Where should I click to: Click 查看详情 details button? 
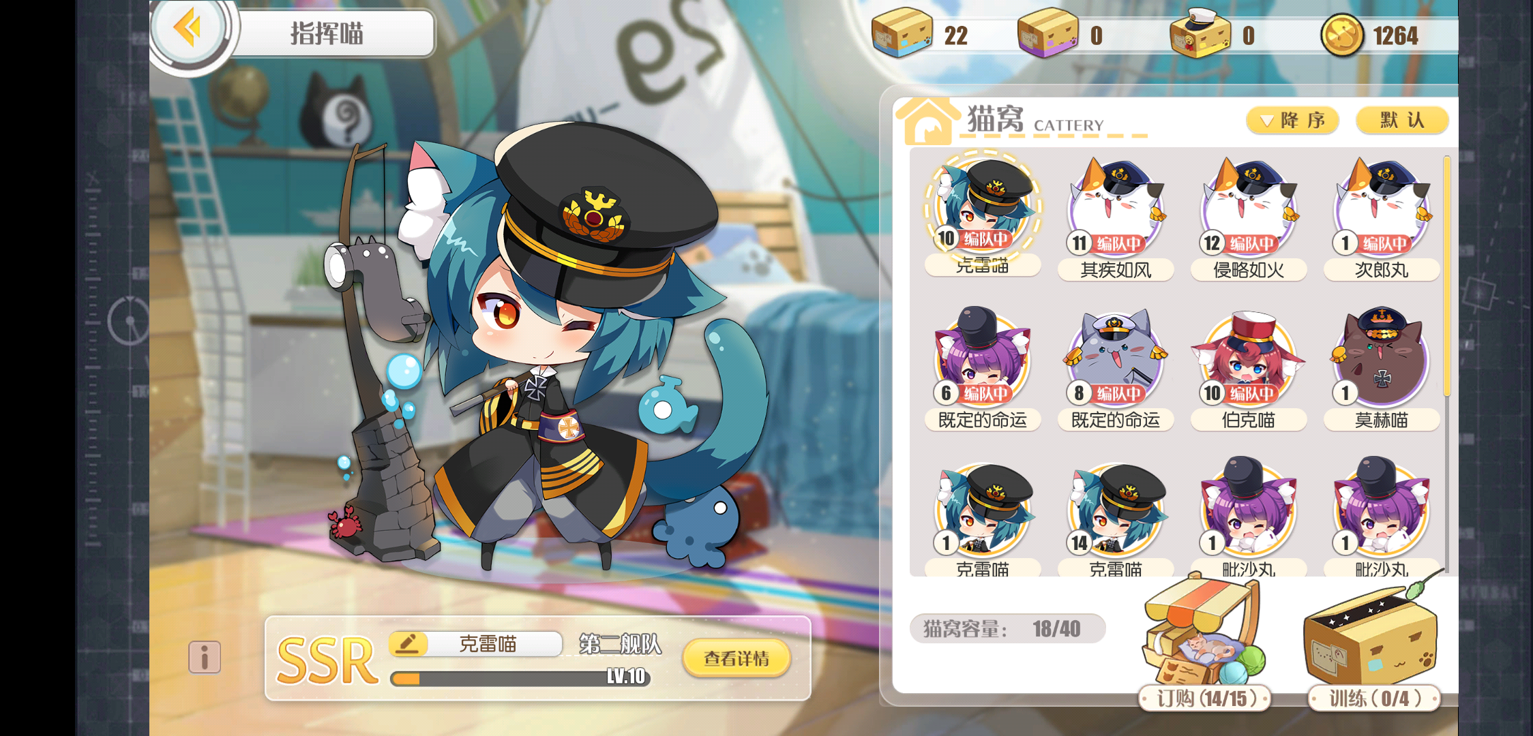pos(736,658)
